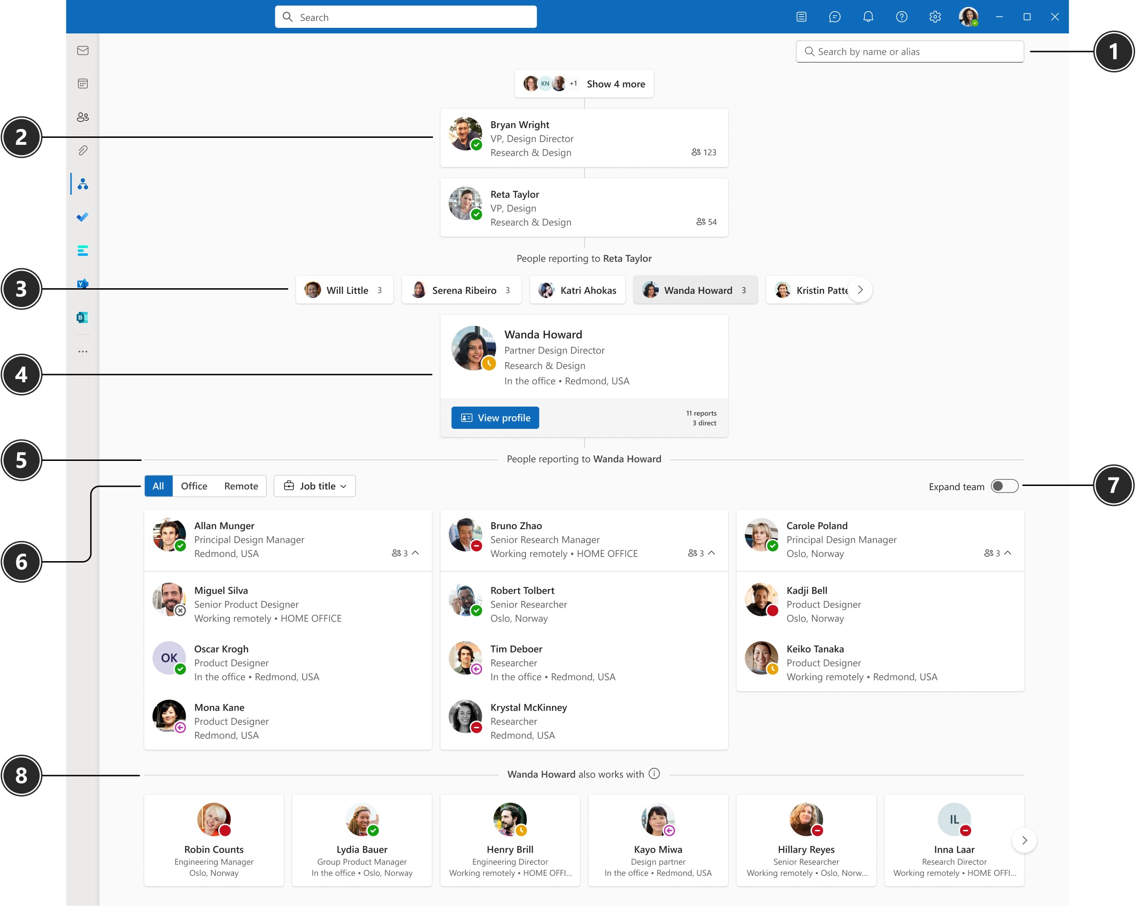The height and width of the screenshot is (906, 1136).
Task: Select the Office filter tab
Action: click(194, 485)
